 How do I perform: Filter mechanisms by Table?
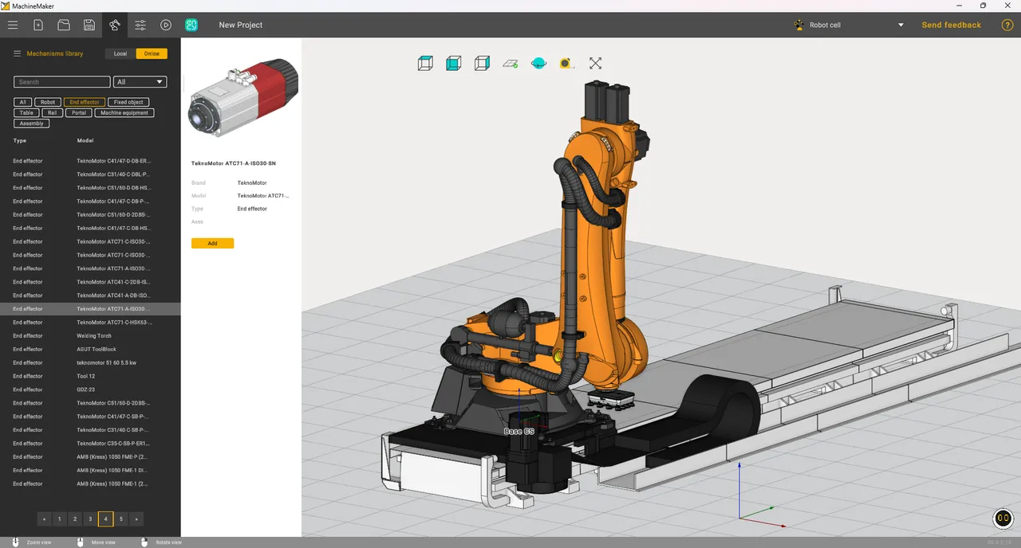click(x=26, y=113)
